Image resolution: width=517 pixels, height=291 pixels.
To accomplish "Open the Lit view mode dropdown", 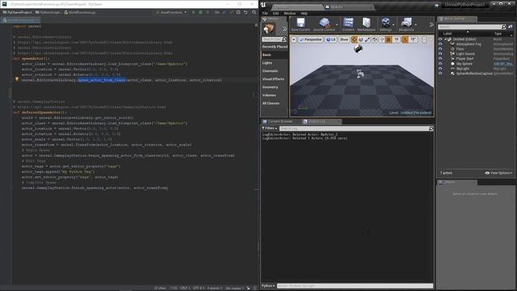I will pyautogui.click(x=330, y=40).
